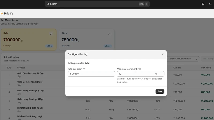This screenshot has width=214, height=120.
Task: Click the New Price column header
Action: point(206,68)
